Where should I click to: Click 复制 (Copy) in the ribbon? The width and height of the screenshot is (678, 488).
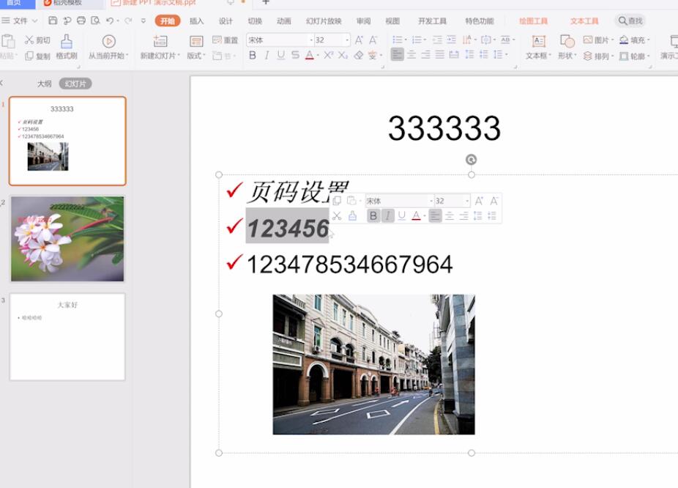pos(37,56)
